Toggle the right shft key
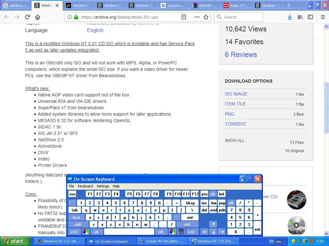 coord(187,225)
